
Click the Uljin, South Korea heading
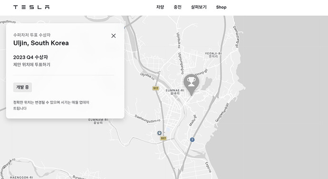41,43
